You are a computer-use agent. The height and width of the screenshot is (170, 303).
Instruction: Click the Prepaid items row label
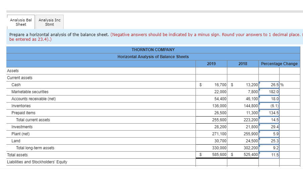[x=23, y=113]
